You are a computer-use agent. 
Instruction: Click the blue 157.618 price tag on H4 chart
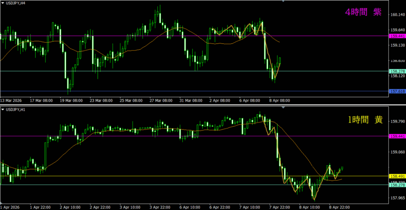pos(398,91)
